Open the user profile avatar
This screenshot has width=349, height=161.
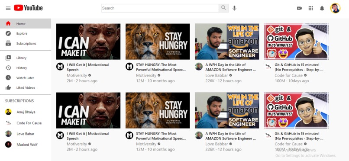tap(335, 8)
